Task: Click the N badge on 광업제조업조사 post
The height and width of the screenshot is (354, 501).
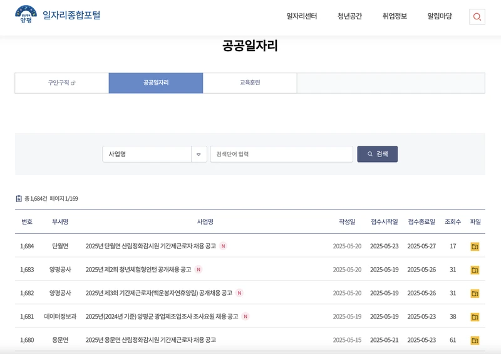Action: [x=245, y=316]
